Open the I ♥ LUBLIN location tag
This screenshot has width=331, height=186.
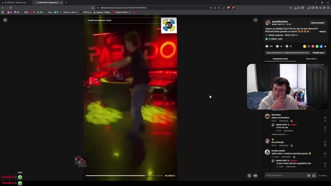274,39
